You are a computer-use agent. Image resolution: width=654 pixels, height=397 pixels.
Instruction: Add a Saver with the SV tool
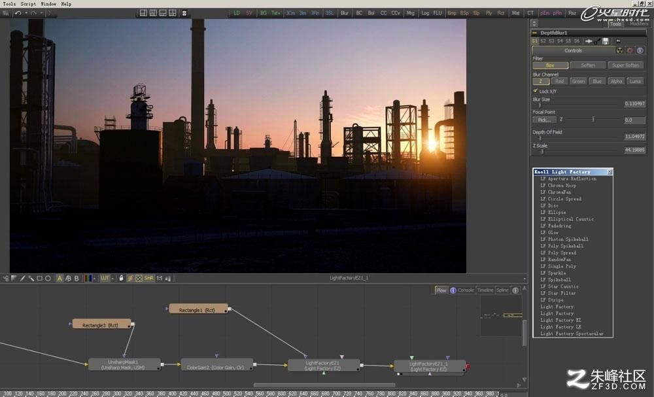[249, 13]
